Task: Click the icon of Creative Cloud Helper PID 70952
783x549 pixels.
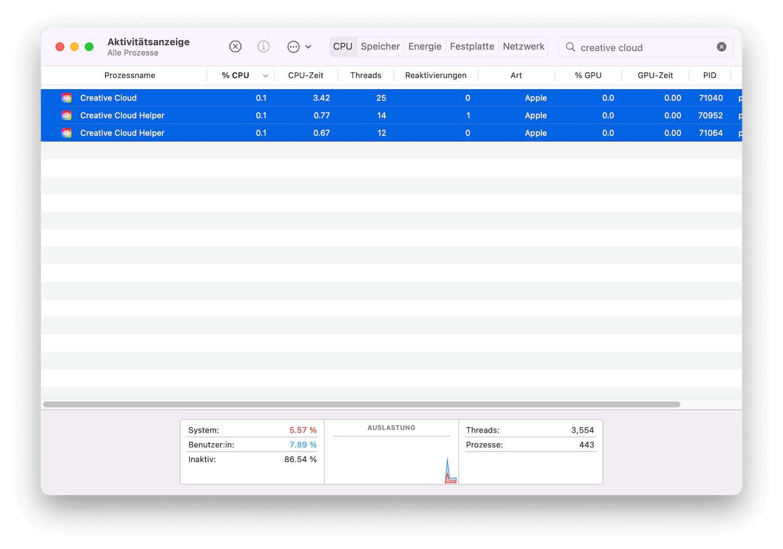Action: [67, 115]
